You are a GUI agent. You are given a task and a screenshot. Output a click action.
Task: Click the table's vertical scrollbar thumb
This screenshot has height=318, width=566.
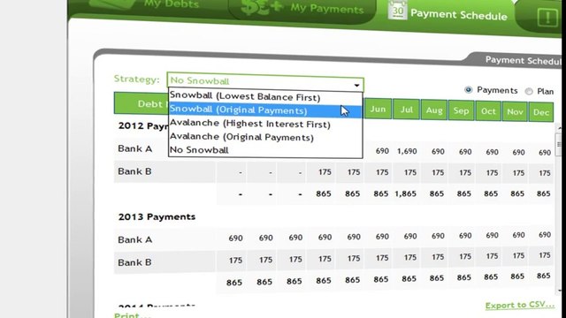[558, 144]
